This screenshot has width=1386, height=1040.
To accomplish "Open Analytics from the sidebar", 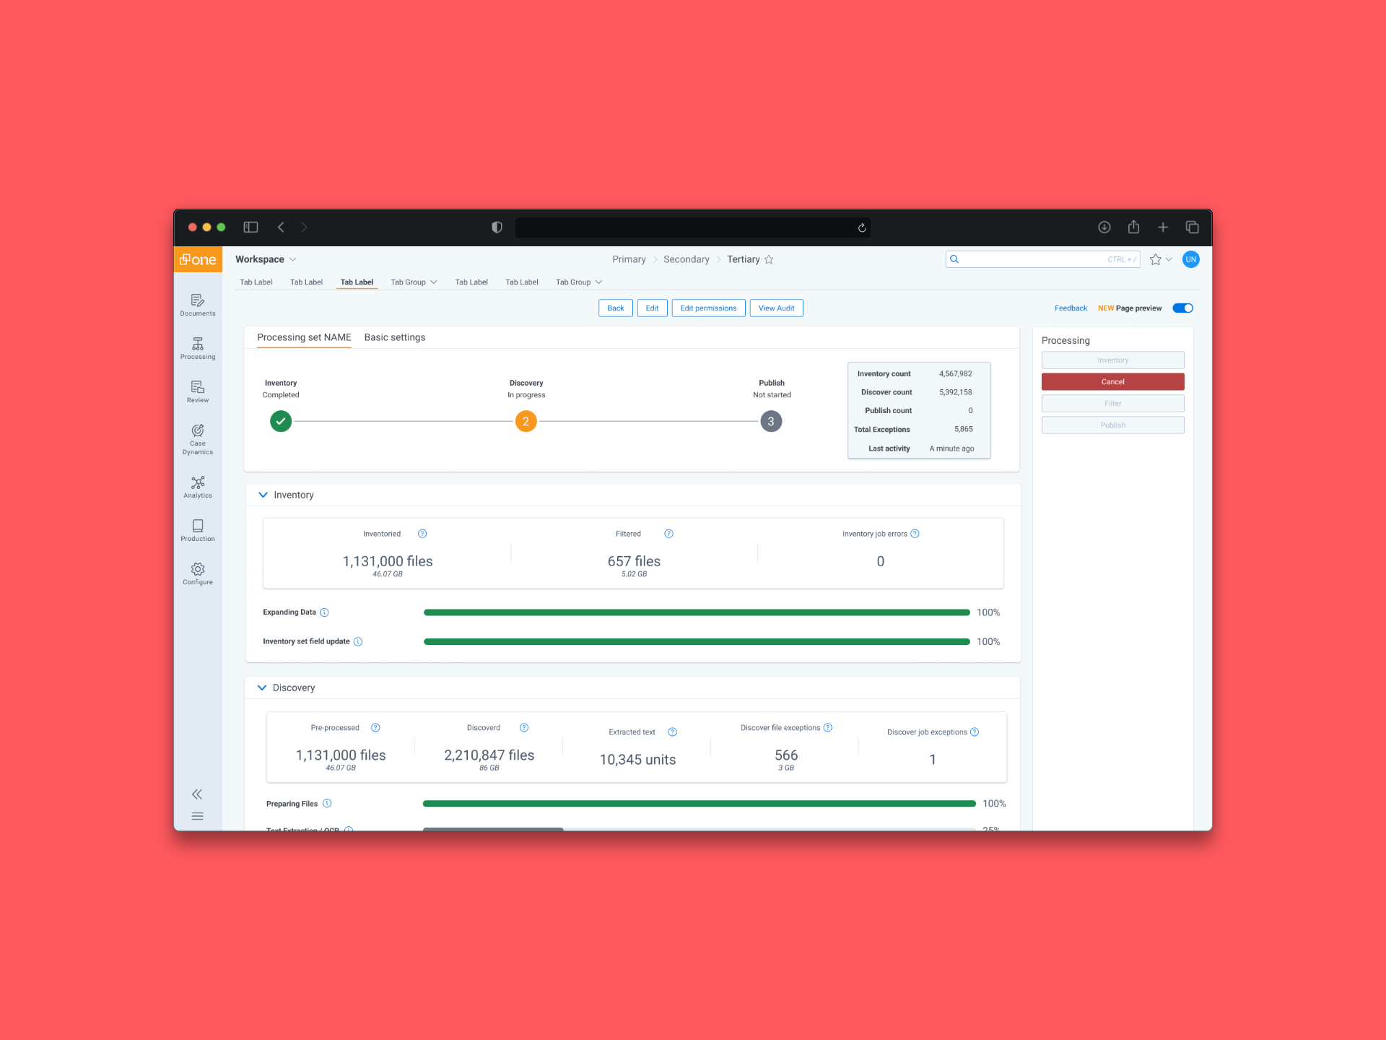I will (197, 486).
